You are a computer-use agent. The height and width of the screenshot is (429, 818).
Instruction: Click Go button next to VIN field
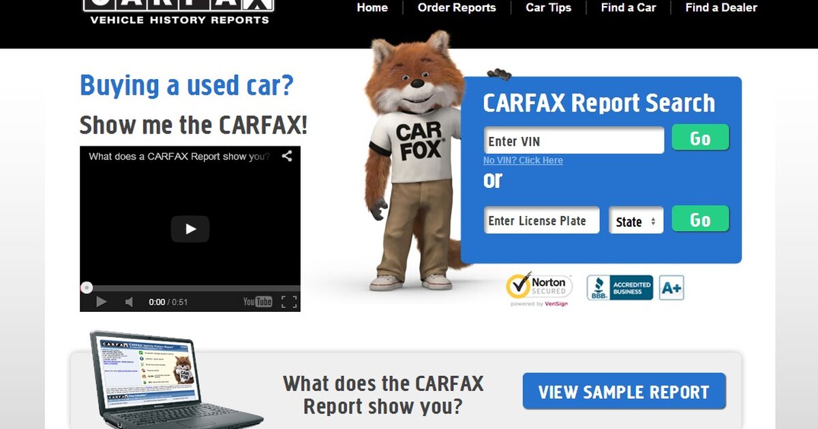(x=700, y=138)
